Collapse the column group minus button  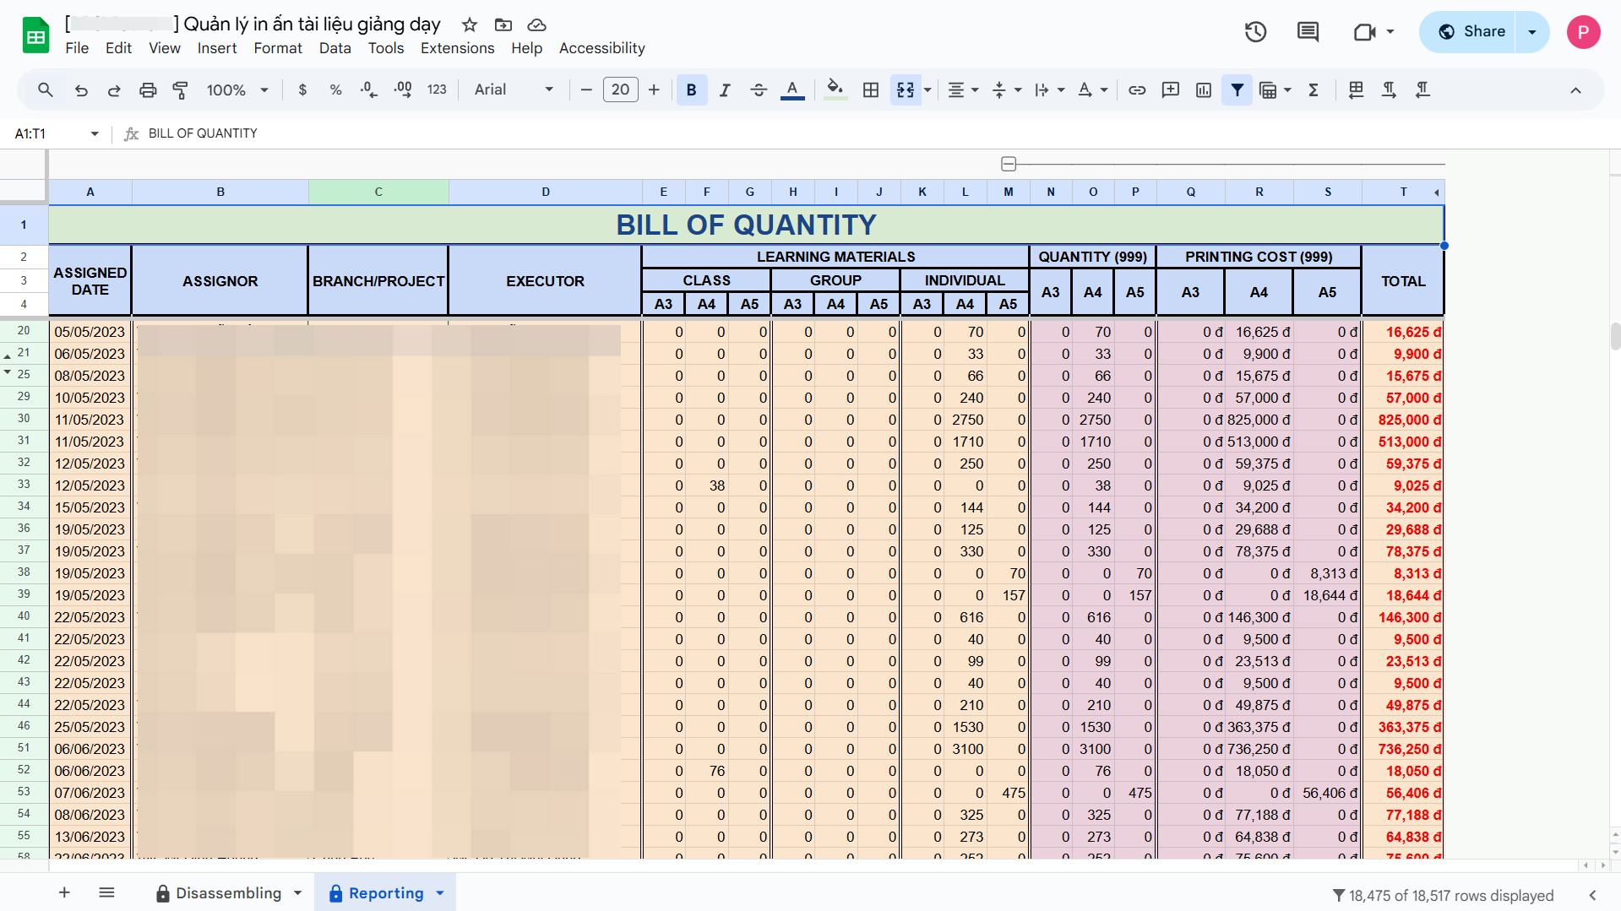click(x=1008, y=164)
